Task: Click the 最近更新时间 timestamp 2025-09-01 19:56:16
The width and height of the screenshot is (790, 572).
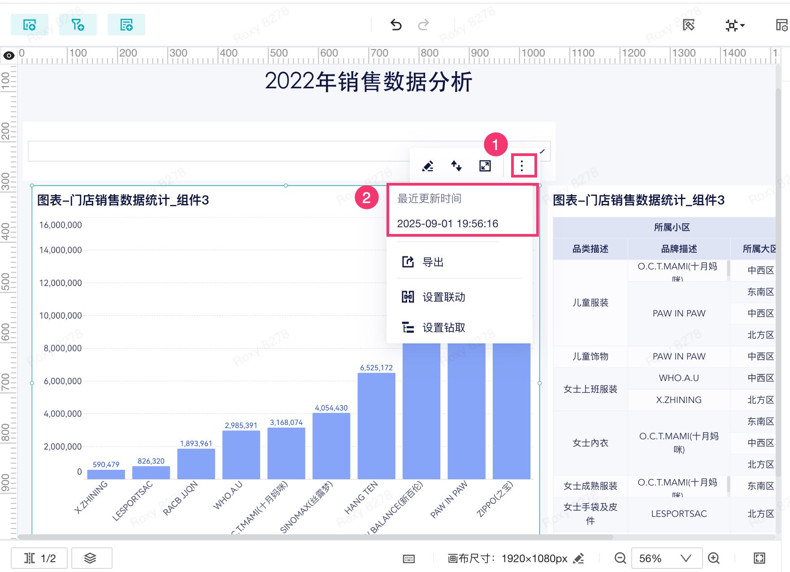Action: (447, 224)
